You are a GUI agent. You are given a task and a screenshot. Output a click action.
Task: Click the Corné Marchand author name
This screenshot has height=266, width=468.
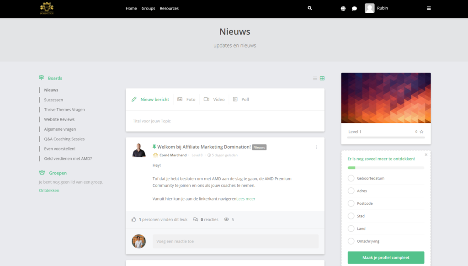[173, 155]
